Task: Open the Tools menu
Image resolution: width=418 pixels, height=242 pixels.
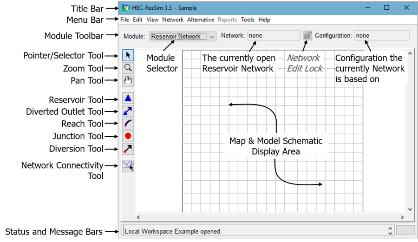Action: [x=248, y=20]
